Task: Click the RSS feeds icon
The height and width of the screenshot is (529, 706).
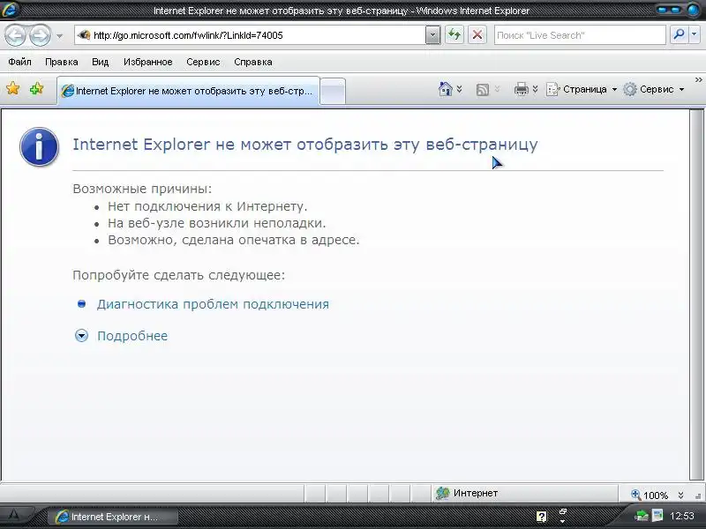Action: [482, 90]
